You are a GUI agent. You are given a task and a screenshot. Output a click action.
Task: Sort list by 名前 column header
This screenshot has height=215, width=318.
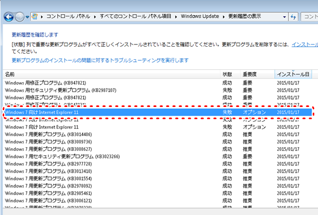coord(111,74)
